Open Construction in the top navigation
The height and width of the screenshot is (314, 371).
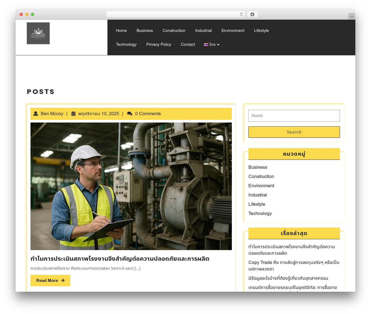click(174, 31)
